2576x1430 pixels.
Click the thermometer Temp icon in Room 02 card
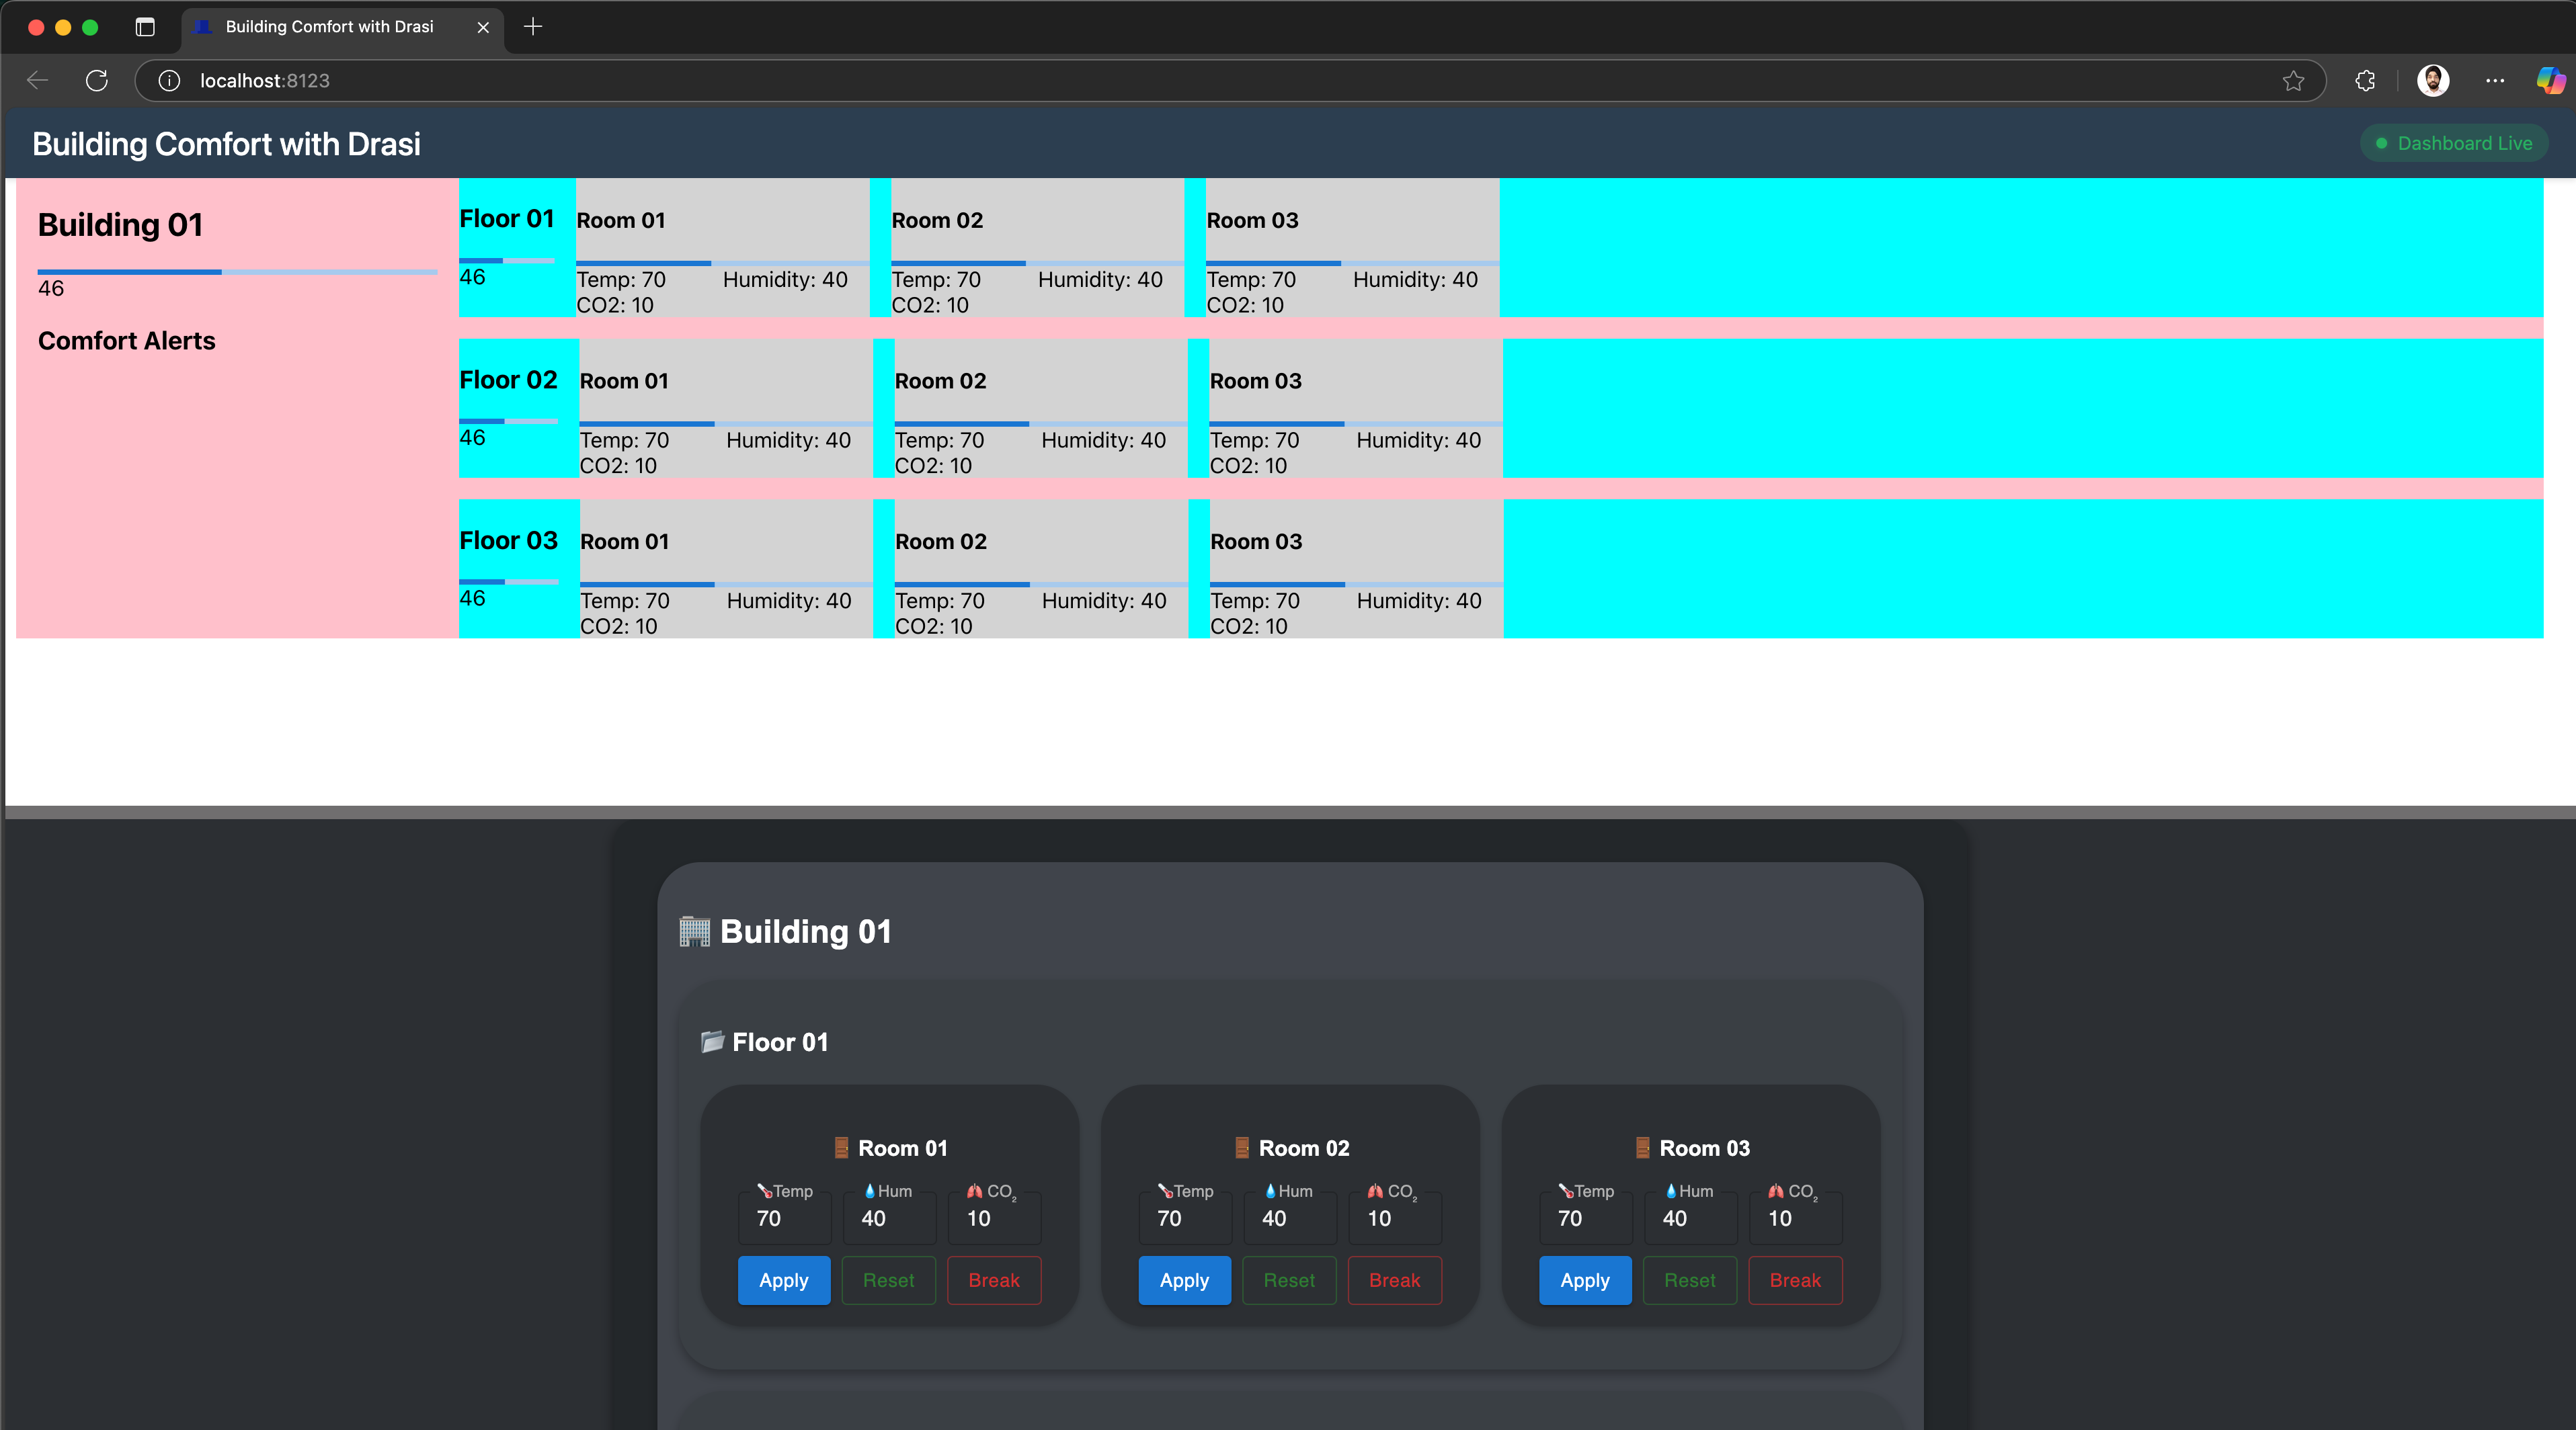[x=1165, y=1190]
